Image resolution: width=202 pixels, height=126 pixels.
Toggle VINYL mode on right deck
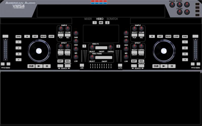(141, 61)
